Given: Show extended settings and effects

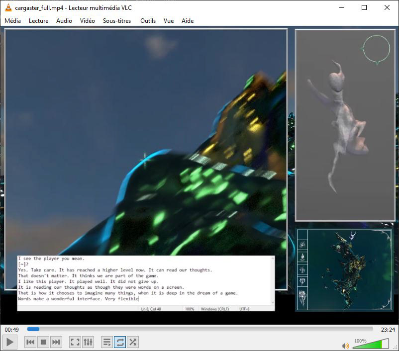Looking at the screenshot, I should 88,342.
